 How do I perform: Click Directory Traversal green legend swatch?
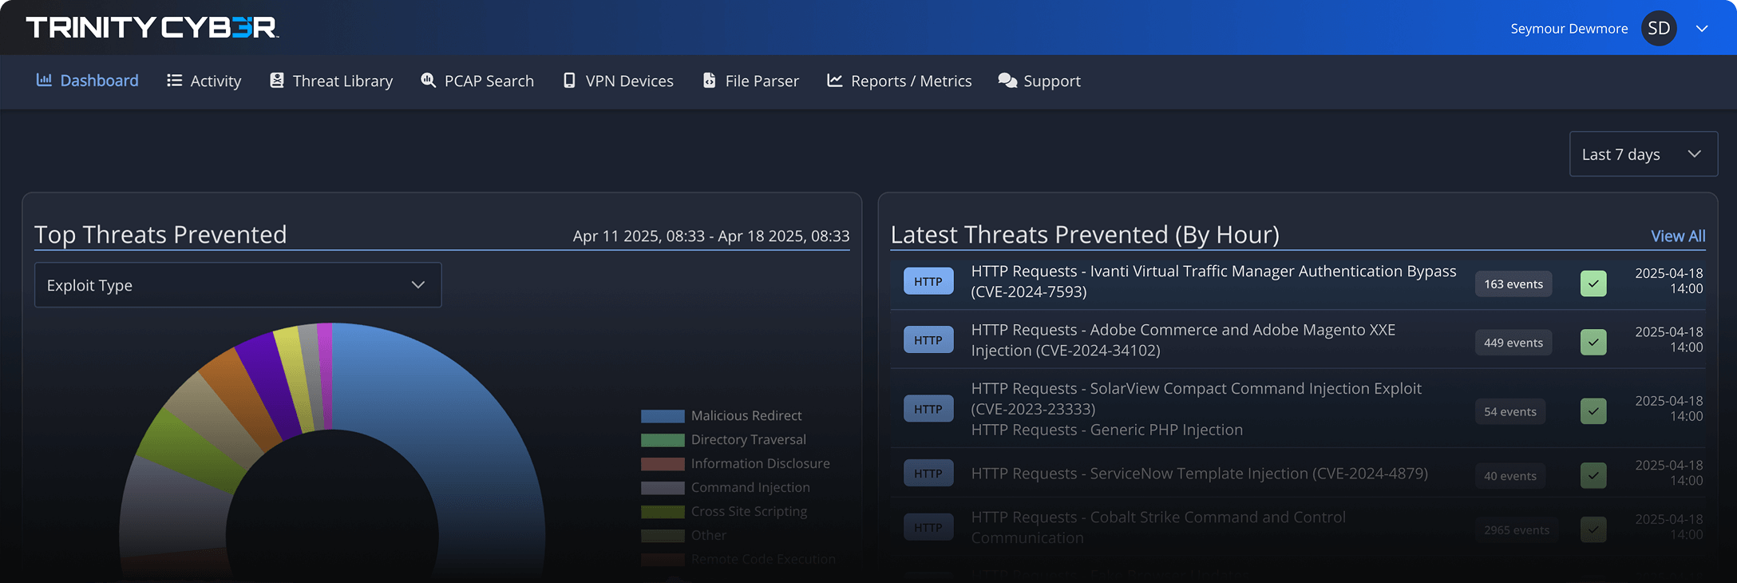663,440
